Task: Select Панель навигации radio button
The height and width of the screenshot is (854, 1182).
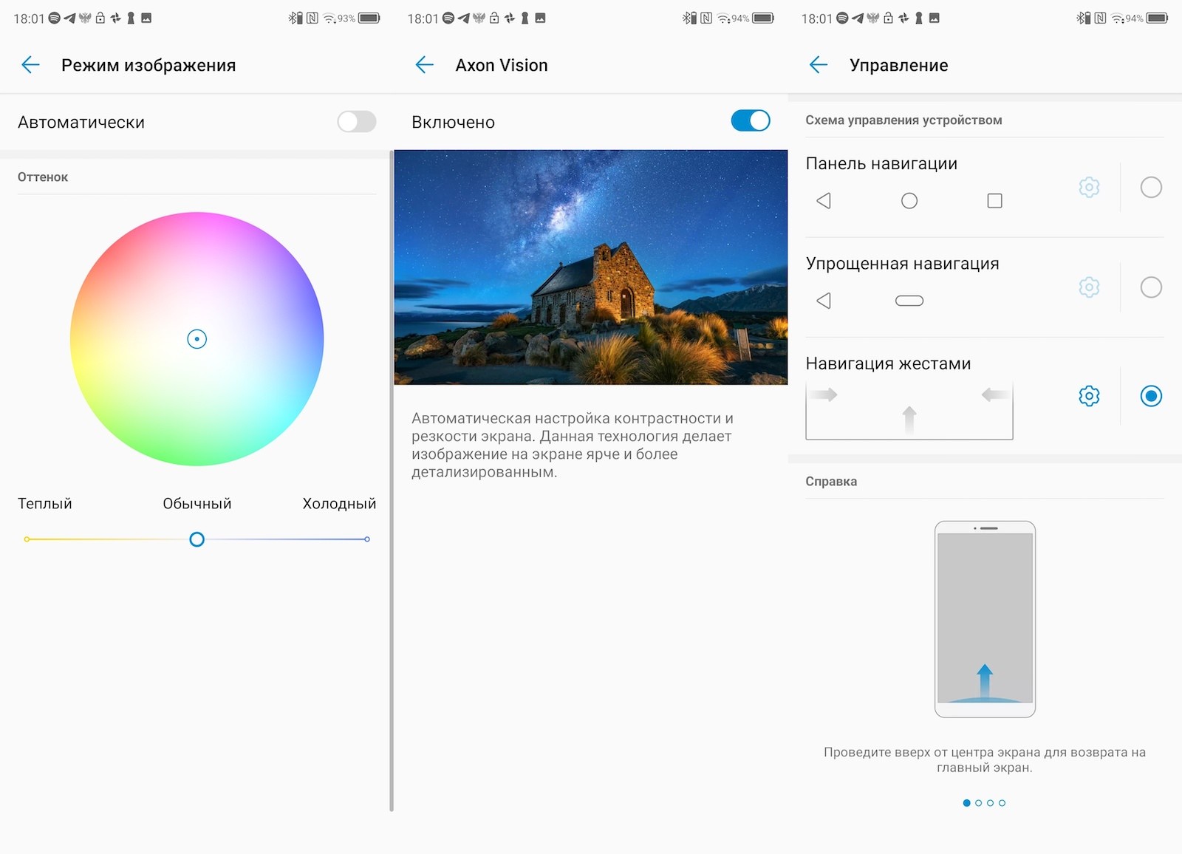Action: [1151, 188]
